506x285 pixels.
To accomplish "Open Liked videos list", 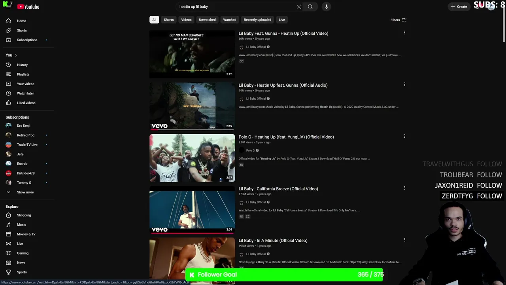I will 27,103.
